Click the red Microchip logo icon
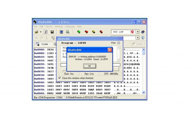This screenshot has height=121, width=190. 132,32
